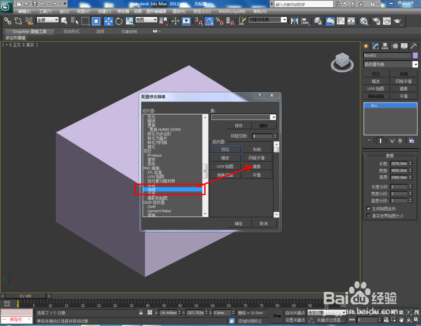Open the Select by Name list
421x326 pixels.
pyautogui.click(x=75, y=21)
